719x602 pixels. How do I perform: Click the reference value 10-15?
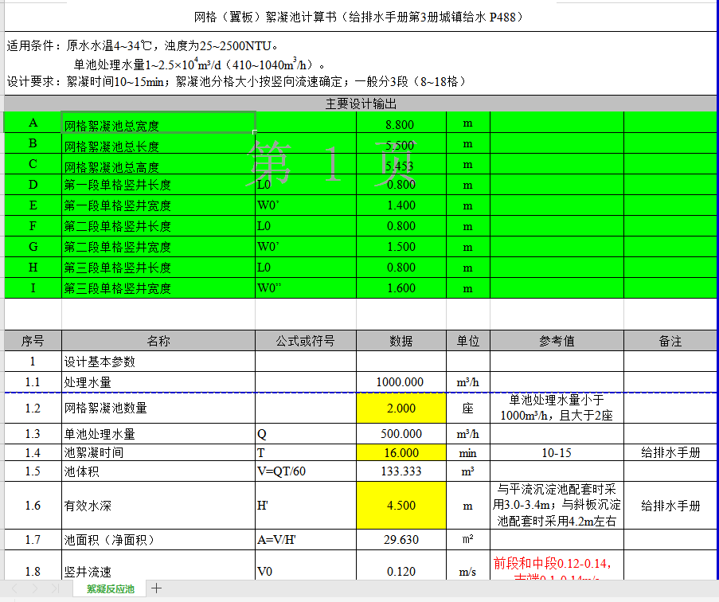point(557,452)
